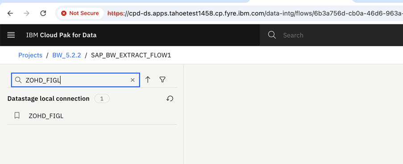This screenshot has height=164, width=403.
Task: Go back with the browser back arrow
Action: point(10,13)
